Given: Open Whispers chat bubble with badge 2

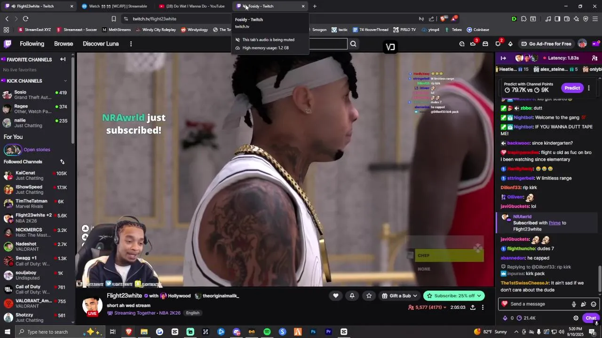Looking at the screenshot, I should pyautogui.click(x=498, y=44).
